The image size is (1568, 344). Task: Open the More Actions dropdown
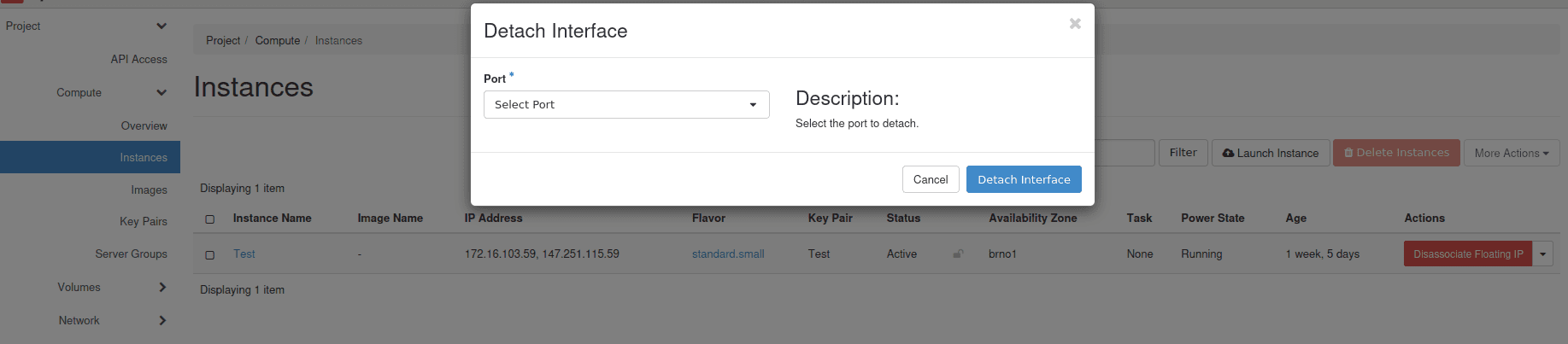click(x=1511, y=154)
